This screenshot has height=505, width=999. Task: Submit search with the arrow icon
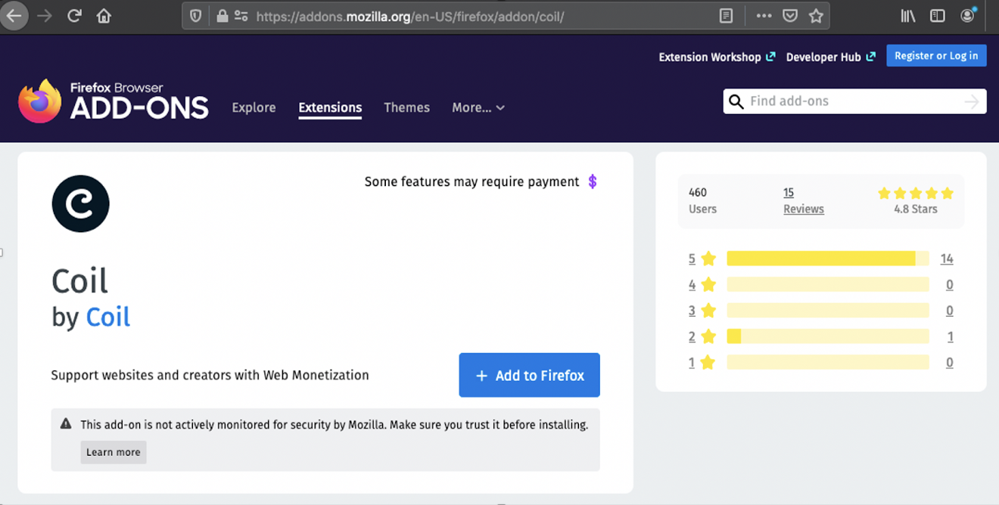[x=972, y=102]
